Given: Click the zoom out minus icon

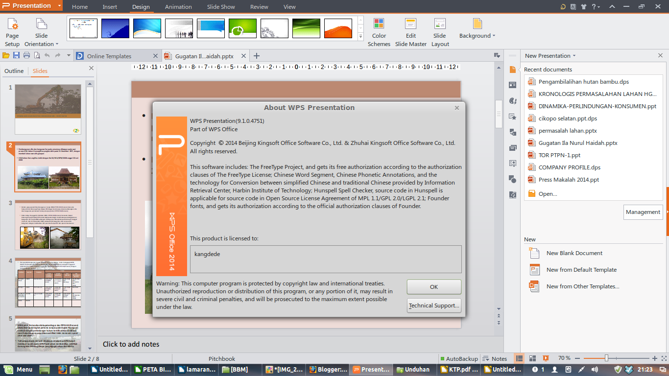Looking at the screenshot, I should pyautogui.click(x=577, y=358).
